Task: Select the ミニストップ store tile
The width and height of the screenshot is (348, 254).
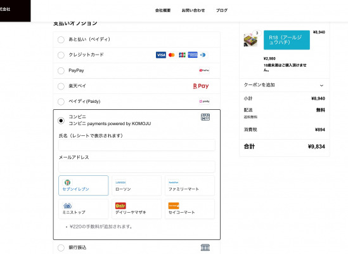Action: pos(84,209)
